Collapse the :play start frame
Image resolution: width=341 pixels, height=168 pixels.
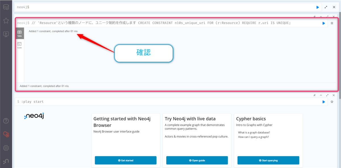(x=321, y=95)
